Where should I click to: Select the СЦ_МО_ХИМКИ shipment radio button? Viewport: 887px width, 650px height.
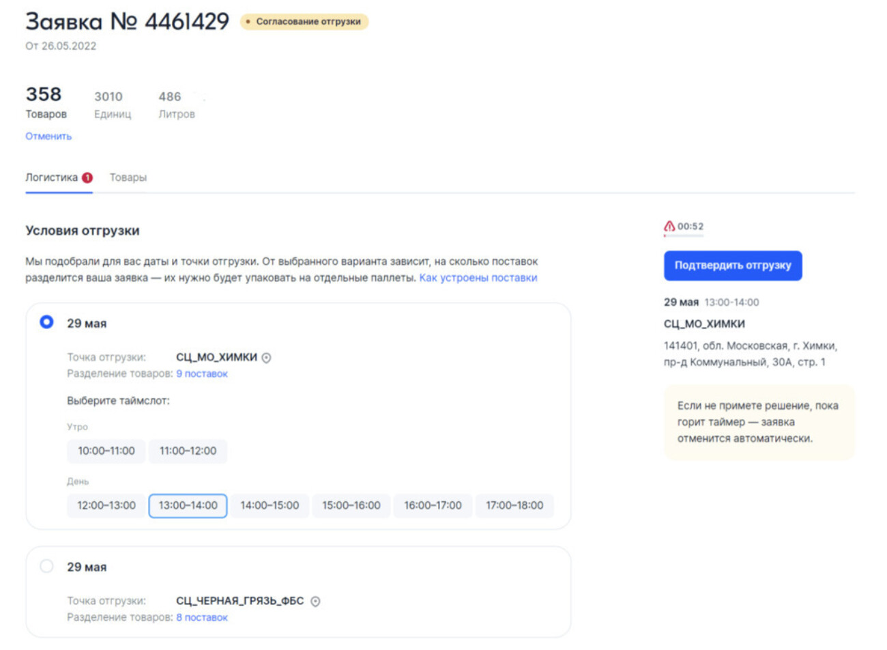click(46, 322)
